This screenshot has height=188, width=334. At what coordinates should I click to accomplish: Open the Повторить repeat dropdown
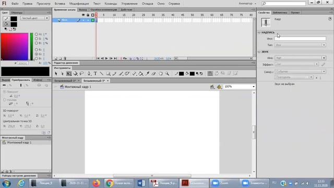tap(294, 77)
